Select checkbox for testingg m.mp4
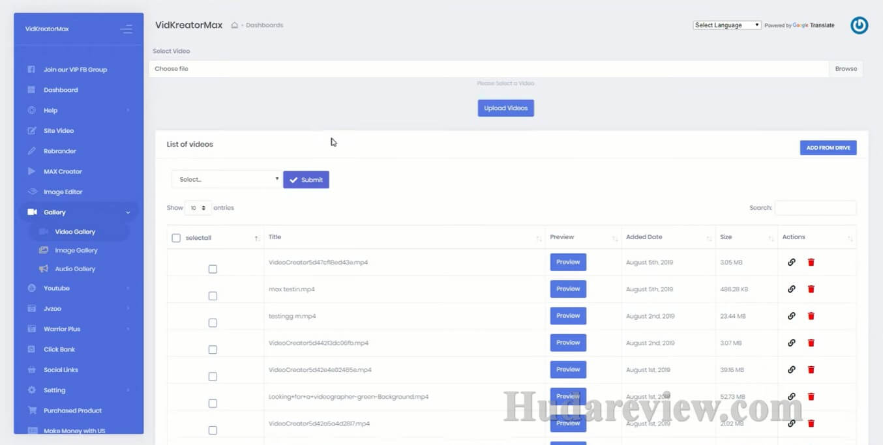 click(x=213, y=323)
